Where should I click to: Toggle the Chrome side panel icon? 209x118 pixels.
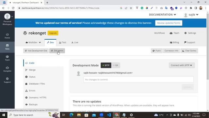point(196,8)
